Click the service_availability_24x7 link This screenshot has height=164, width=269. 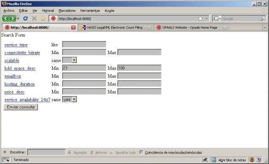(27, 100)
